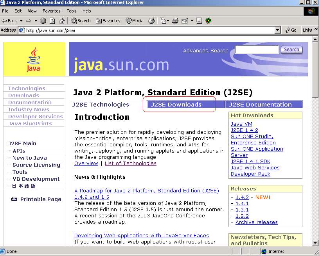
Task: Switch to the J2SE Documentation tab
Action: click(264, 105)
